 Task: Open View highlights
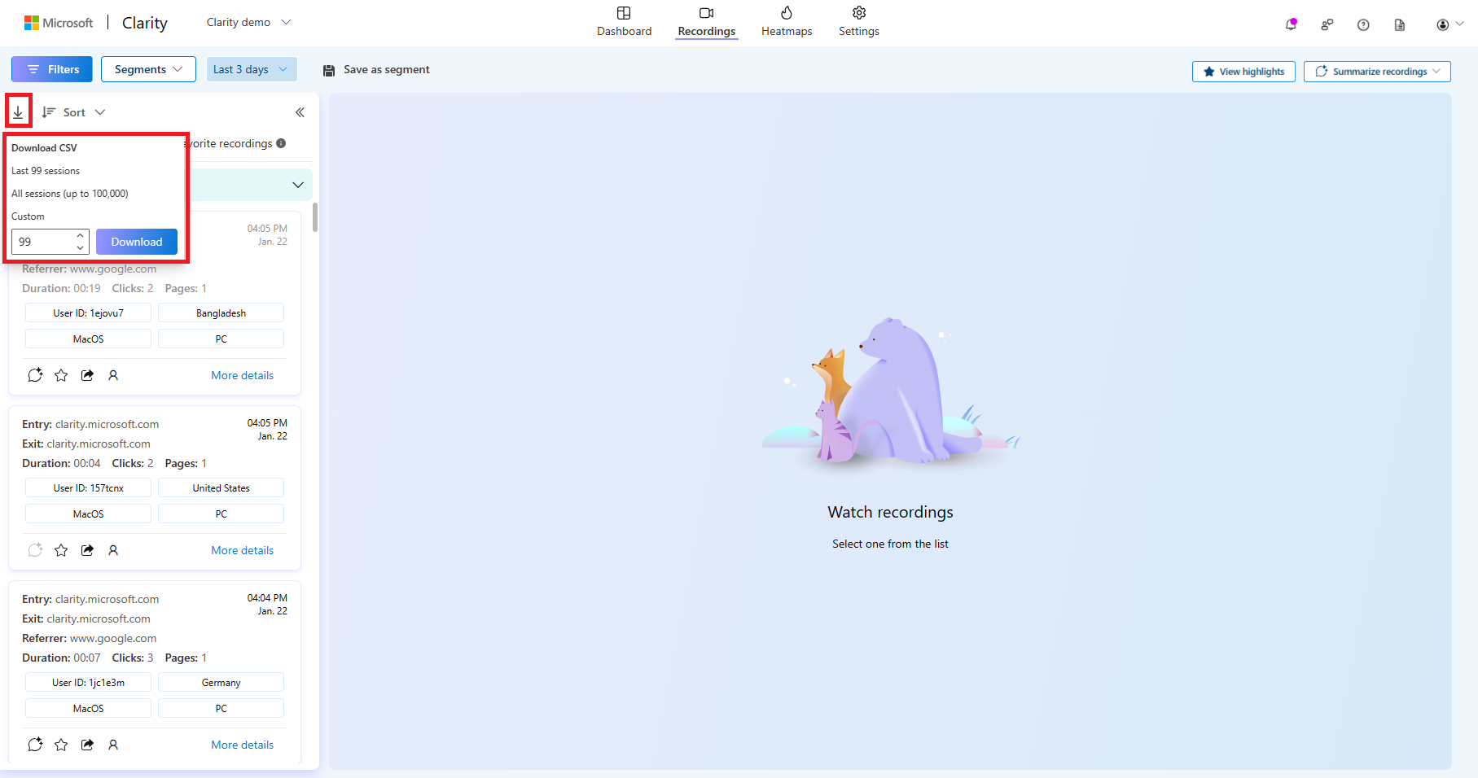1243,72
